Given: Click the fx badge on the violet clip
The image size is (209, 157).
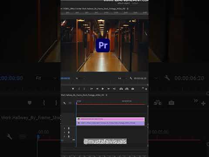Looking at the screenshot, I should (79, 123).
